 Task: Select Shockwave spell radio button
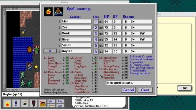click(126, 69)
